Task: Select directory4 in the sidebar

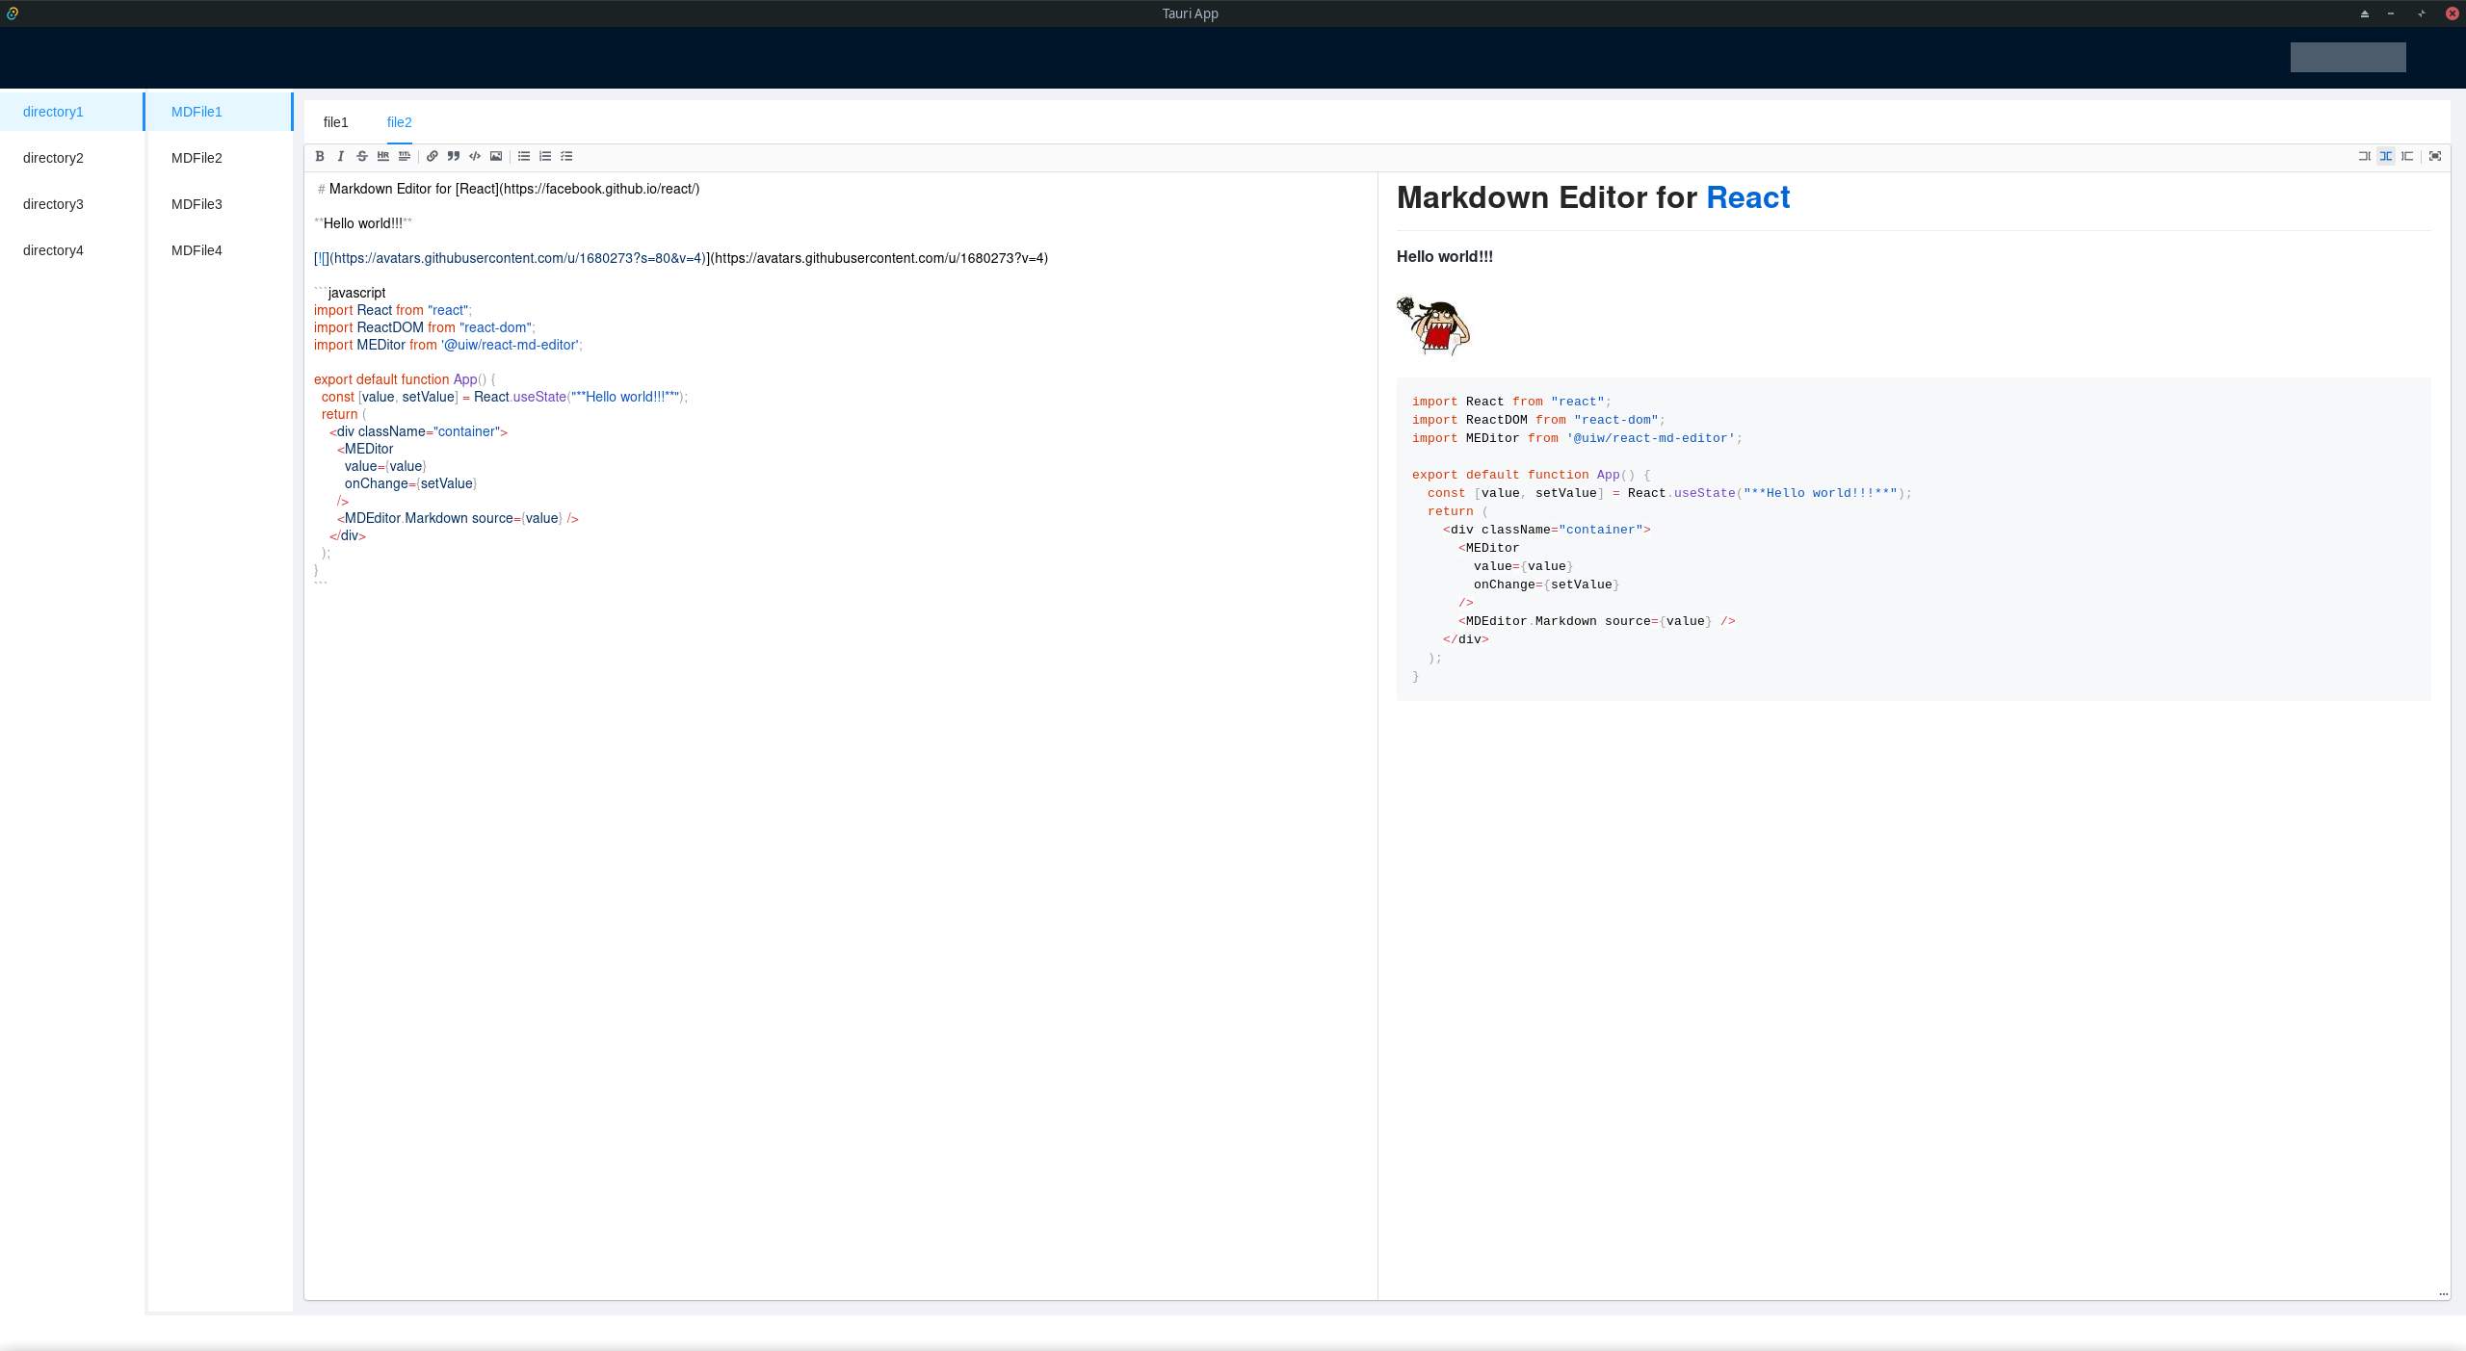Action: [72, 250]
